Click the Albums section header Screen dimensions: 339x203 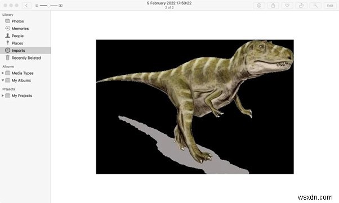8,66
